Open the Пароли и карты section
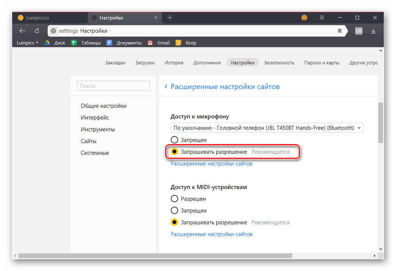396x271 pixels. 322,63
